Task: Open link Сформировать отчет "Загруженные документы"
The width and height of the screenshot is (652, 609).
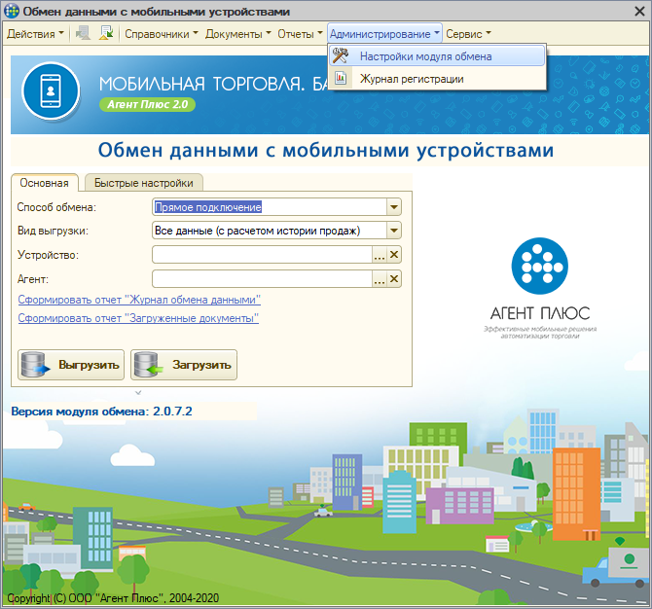Action: 138,318
